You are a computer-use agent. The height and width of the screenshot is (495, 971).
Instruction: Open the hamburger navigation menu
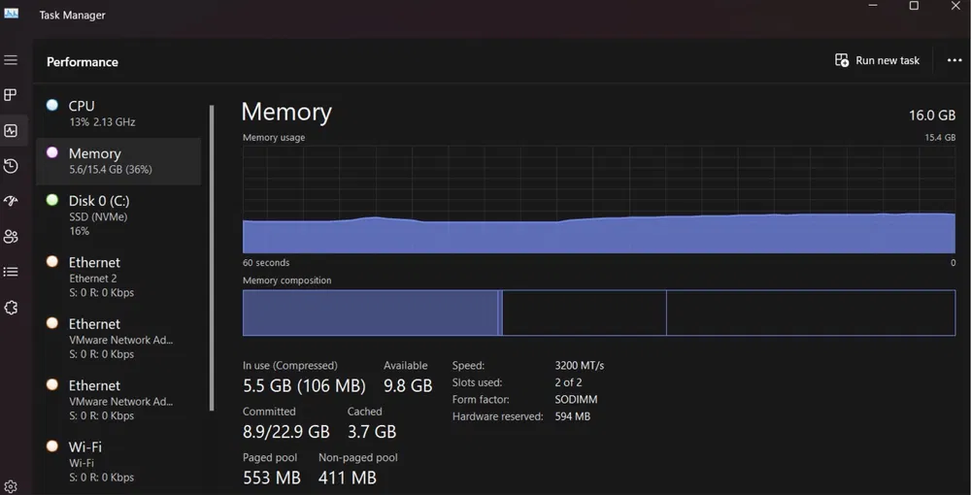11,60
